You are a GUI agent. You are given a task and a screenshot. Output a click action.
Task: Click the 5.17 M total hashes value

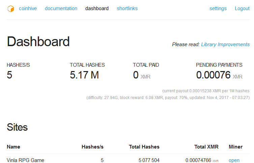(x=84, y=75)
